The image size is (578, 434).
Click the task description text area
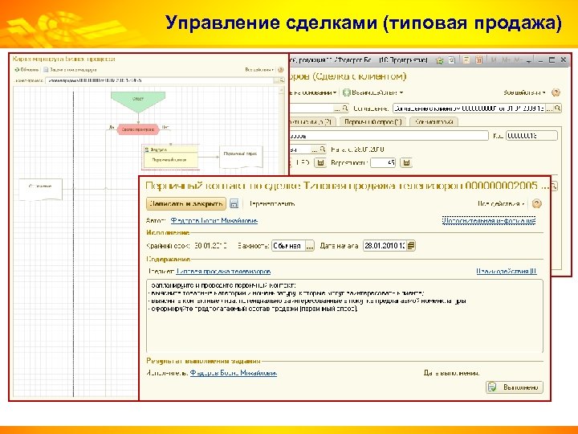[344, 317]
